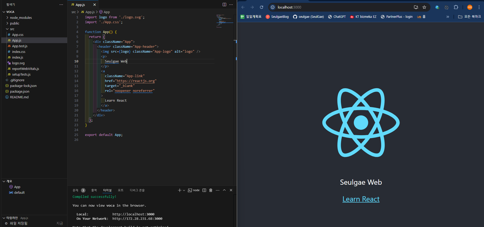Open the seulgae (SeulGae) GitHub bookmark
This screenshot has width=484, height=227.
[x=309, y=17]
